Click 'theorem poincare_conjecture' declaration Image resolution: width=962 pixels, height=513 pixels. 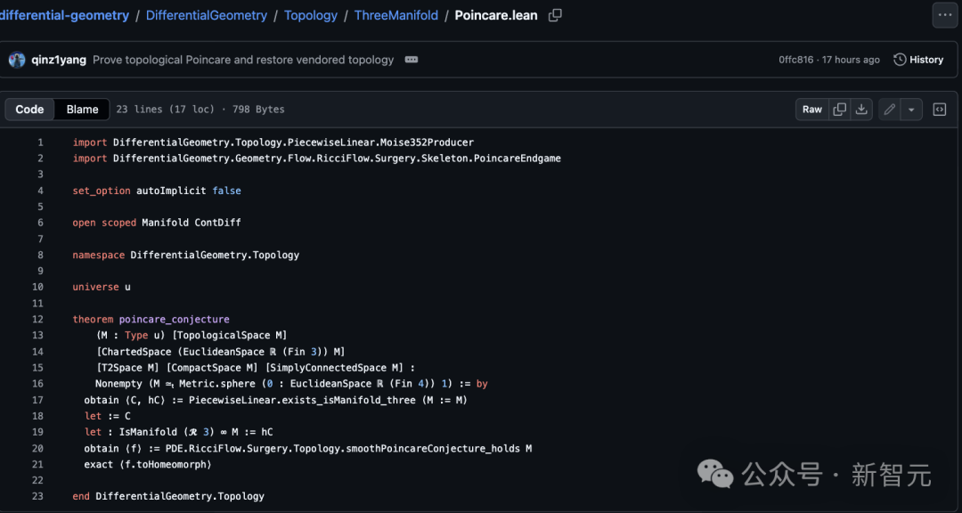point(151,319)
